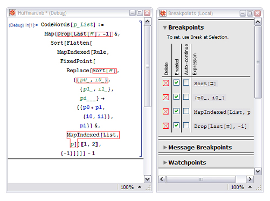Select the {p0_, i0_} expression in the breakpoint list
Viewport: 270px width, 201px height.
pyautogui.click(x=210, y=98)
